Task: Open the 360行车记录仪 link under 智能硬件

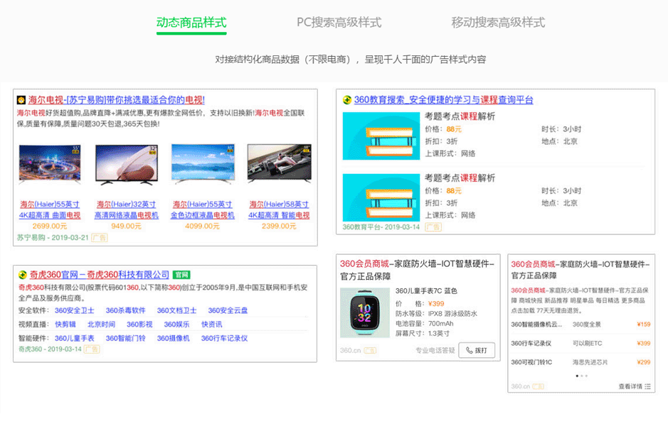Action: pyautogui.click(x=225, y=339)
